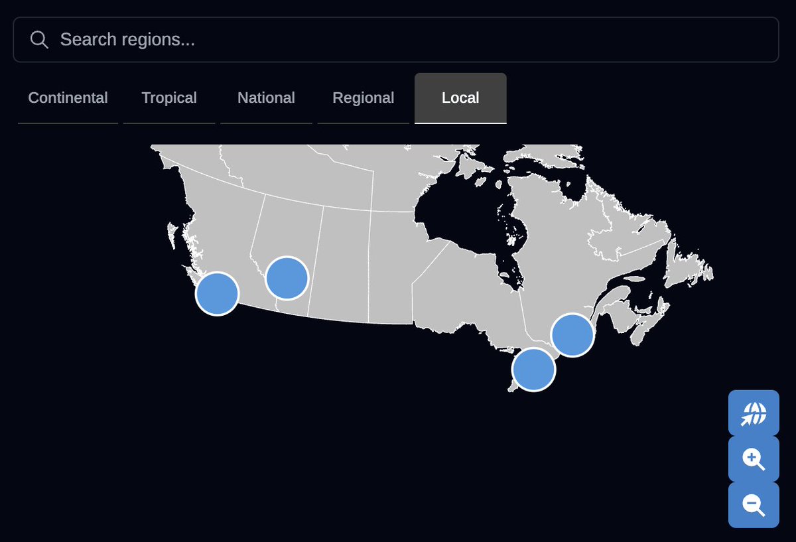Select the west coast Vancouver map marker
Screen dimensions: 796x542
[x=217, y=294]
